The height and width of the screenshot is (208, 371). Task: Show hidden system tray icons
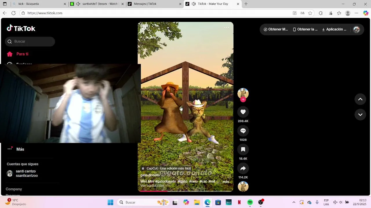click(294, 203)
